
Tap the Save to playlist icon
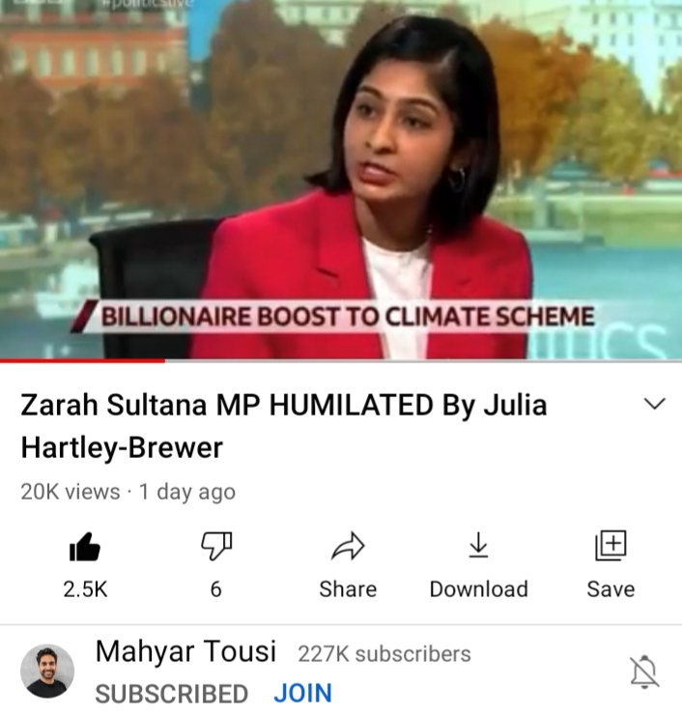[611, 545]
